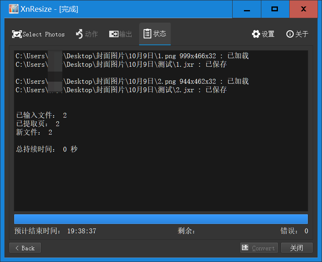Click the 已输入文件: 2 line
The width and height of the screenshot is (322, 262).
click(x=42, y=115)
